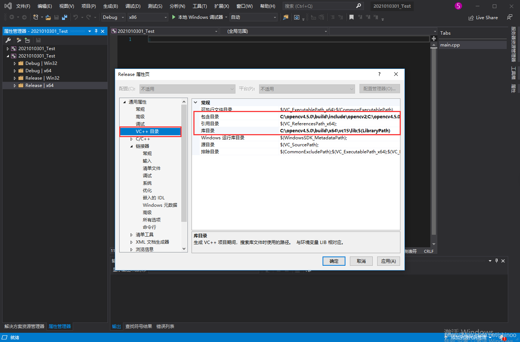
Task: Click the undo arrow icon
Action: click(76, 17)
